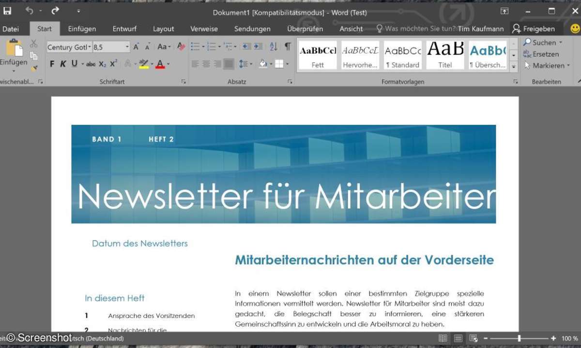Apply strikethrough formatting

point(91,64)
